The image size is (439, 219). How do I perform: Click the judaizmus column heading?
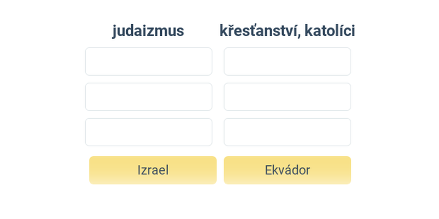point(148,31)
